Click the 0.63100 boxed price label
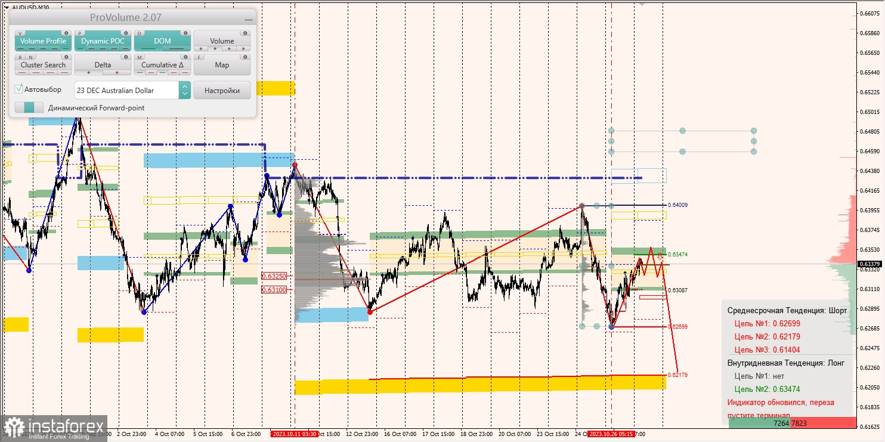The width and height of the screenshot is (885, 442). click(274, 289)
